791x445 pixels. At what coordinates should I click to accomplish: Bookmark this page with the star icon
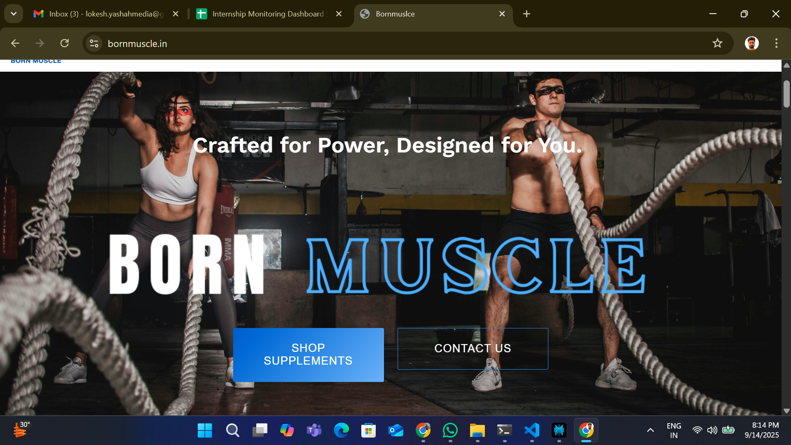coord(718,43)
